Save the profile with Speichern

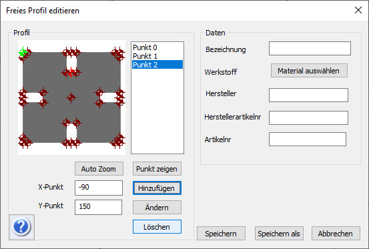click(221, 234)
